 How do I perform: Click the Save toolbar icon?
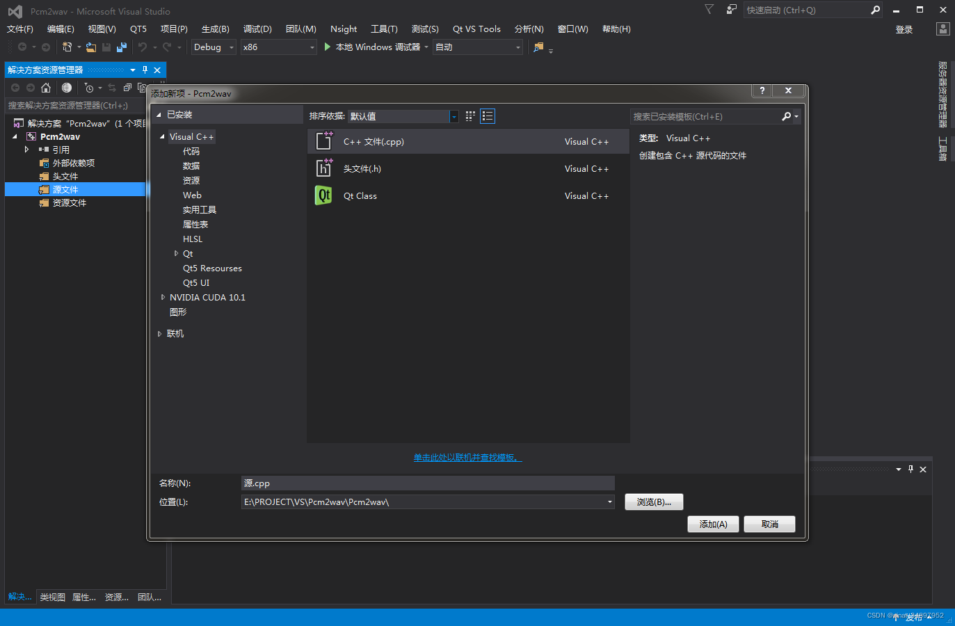click(x=106, y=47)
